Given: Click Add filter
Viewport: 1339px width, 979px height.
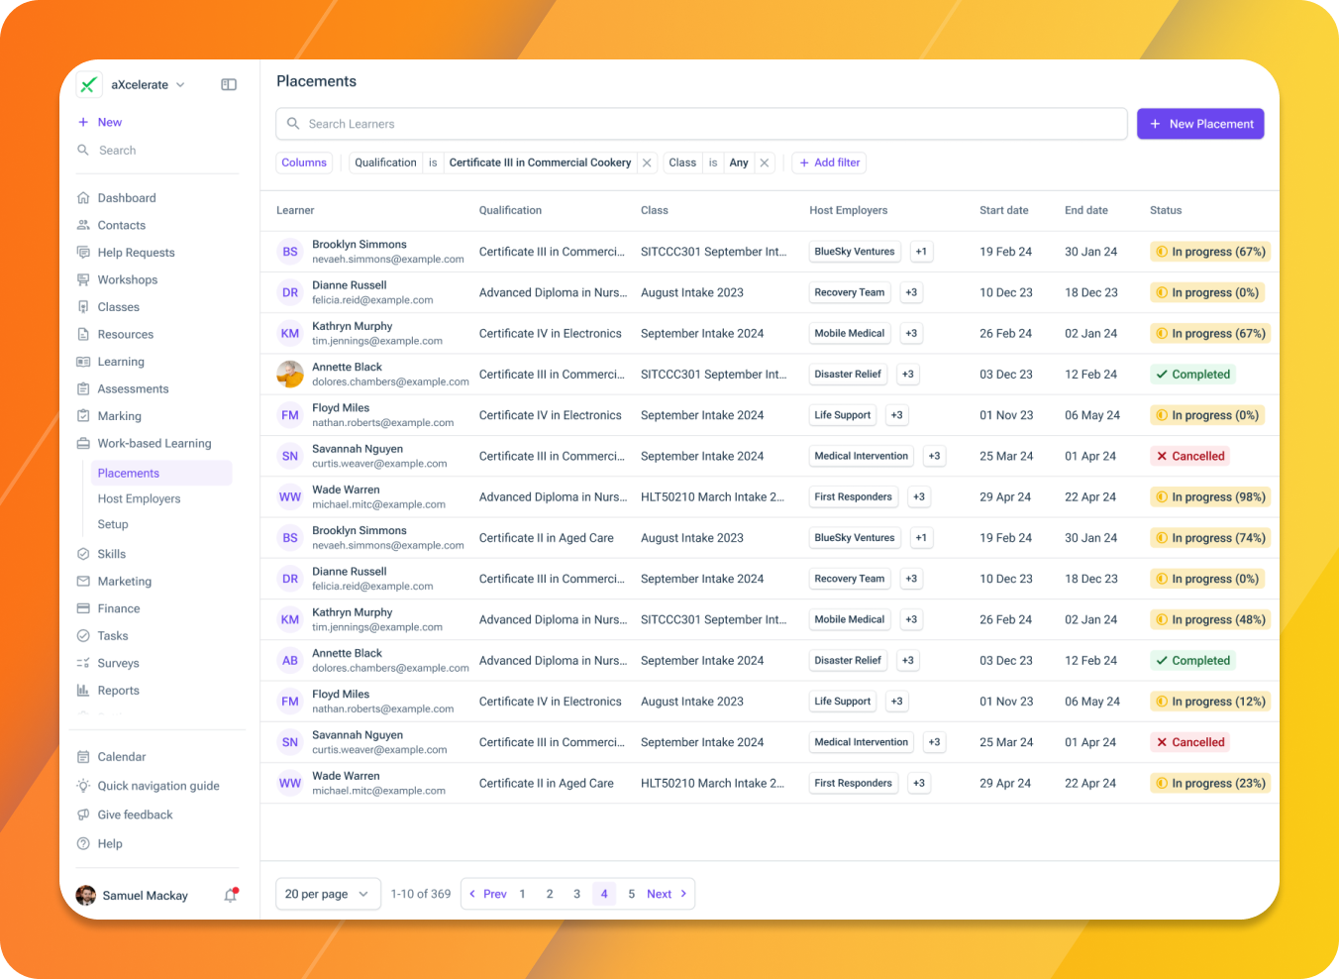Looking at the screenshot, I should point(829,163).
